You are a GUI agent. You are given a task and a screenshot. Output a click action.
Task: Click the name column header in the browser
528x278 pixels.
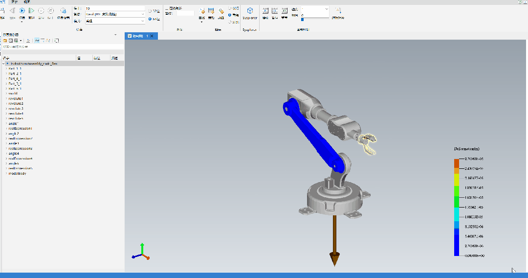(x=39, y=58)
